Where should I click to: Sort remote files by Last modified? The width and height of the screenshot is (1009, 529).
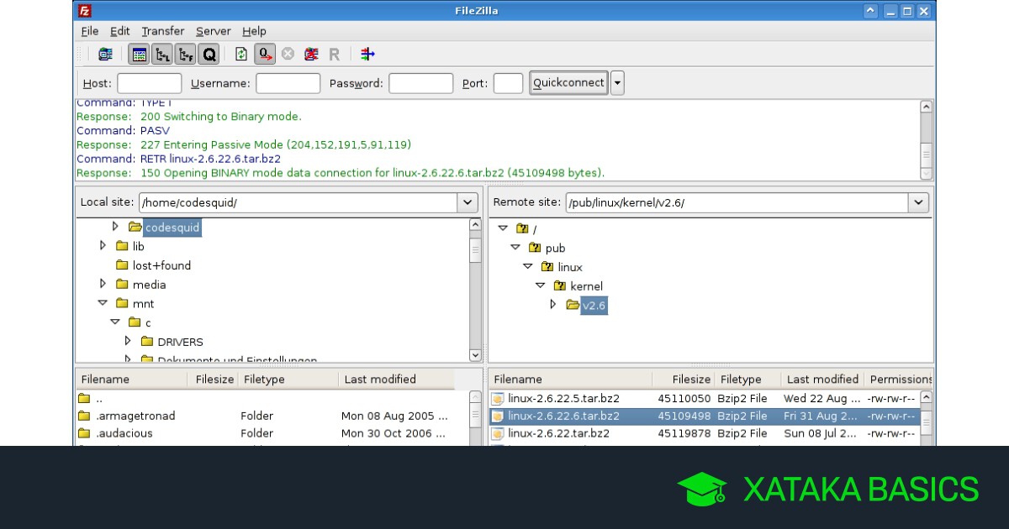point(821,380)
